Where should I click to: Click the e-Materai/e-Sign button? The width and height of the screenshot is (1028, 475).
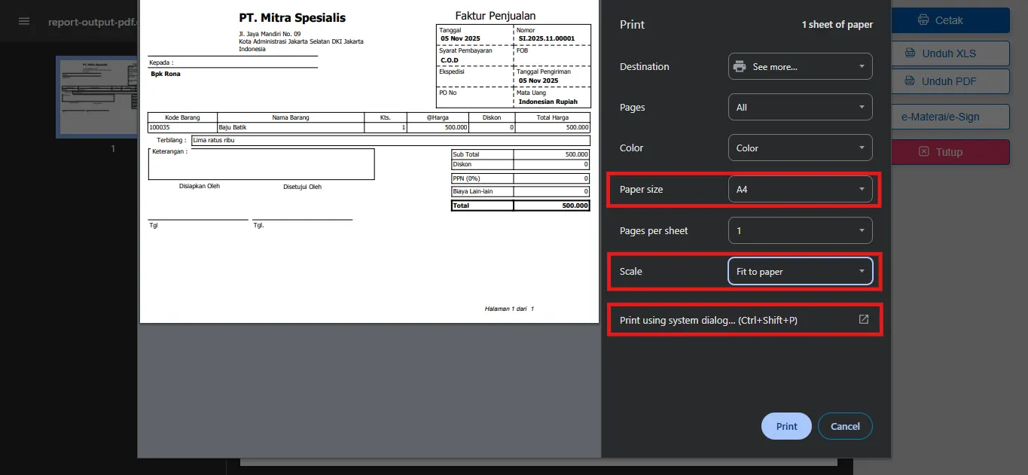tap(950, 117)
